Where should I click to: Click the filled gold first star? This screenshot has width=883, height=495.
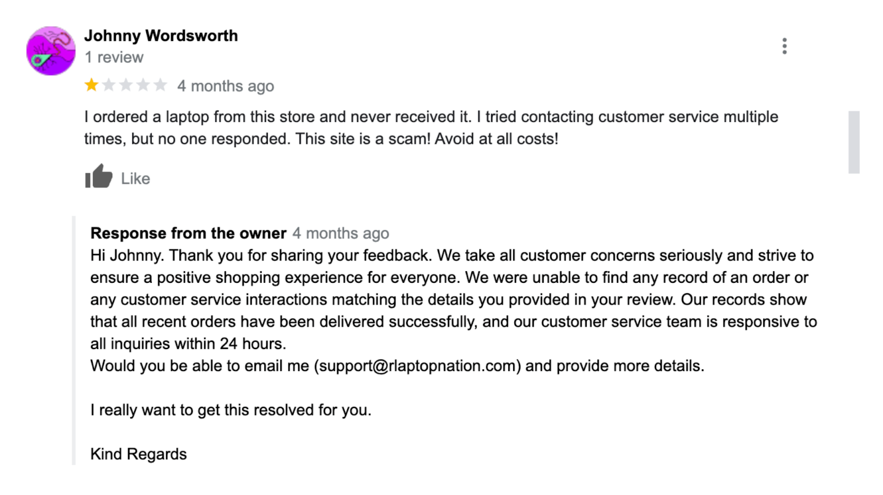(x=92, y=85)
